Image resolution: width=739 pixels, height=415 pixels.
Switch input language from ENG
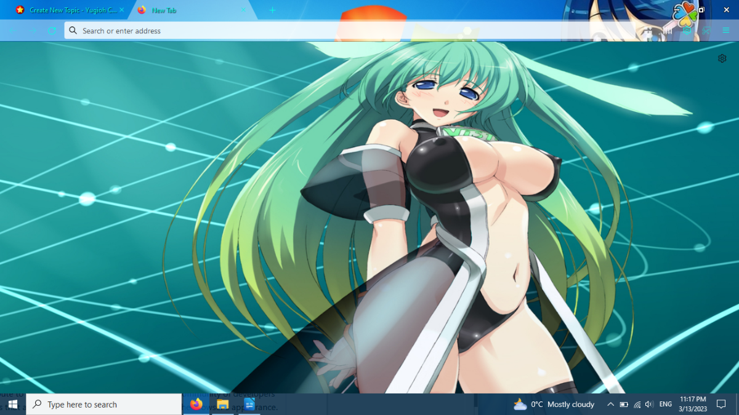coord(666,405)
